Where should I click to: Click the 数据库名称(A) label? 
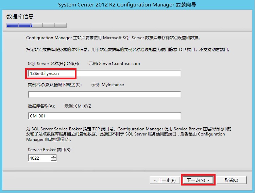(41, 106)
